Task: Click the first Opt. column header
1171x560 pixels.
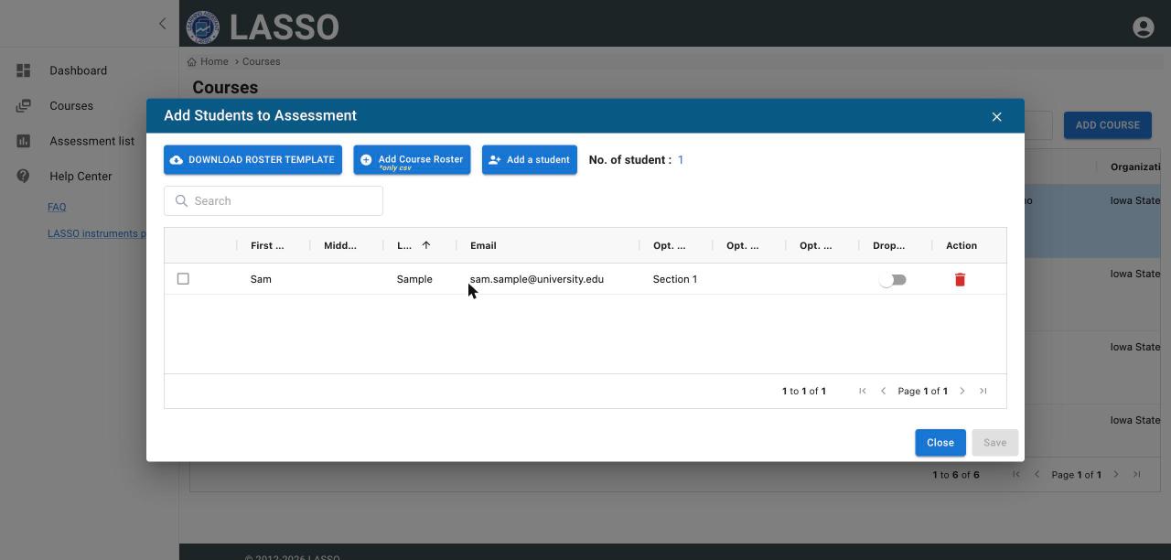Action: [669, 245]
